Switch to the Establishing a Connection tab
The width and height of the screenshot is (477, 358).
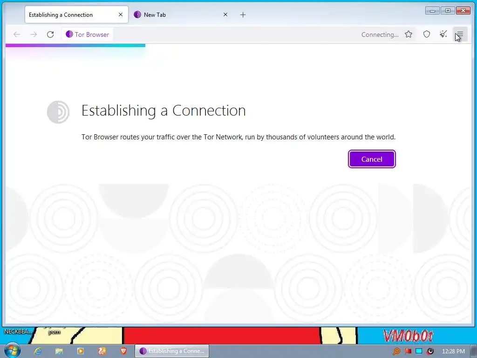click(x=77, y=14)
